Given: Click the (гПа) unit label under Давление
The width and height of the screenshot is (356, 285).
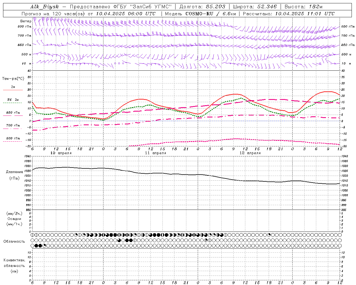Looking at the screenshot, I should click(x=14, y=178).
